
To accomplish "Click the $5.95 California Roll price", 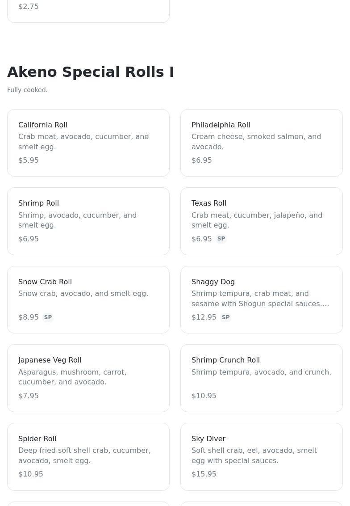I will [x=29, y=160].
